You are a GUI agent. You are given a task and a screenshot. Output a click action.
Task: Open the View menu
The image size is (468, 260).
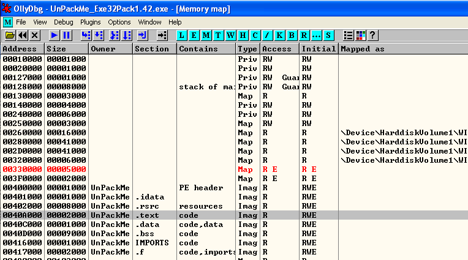click(40, 22)
